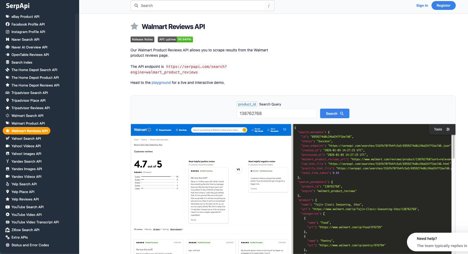
Task: Open The Home Depot Reviews API
Action: click(35, 85)
